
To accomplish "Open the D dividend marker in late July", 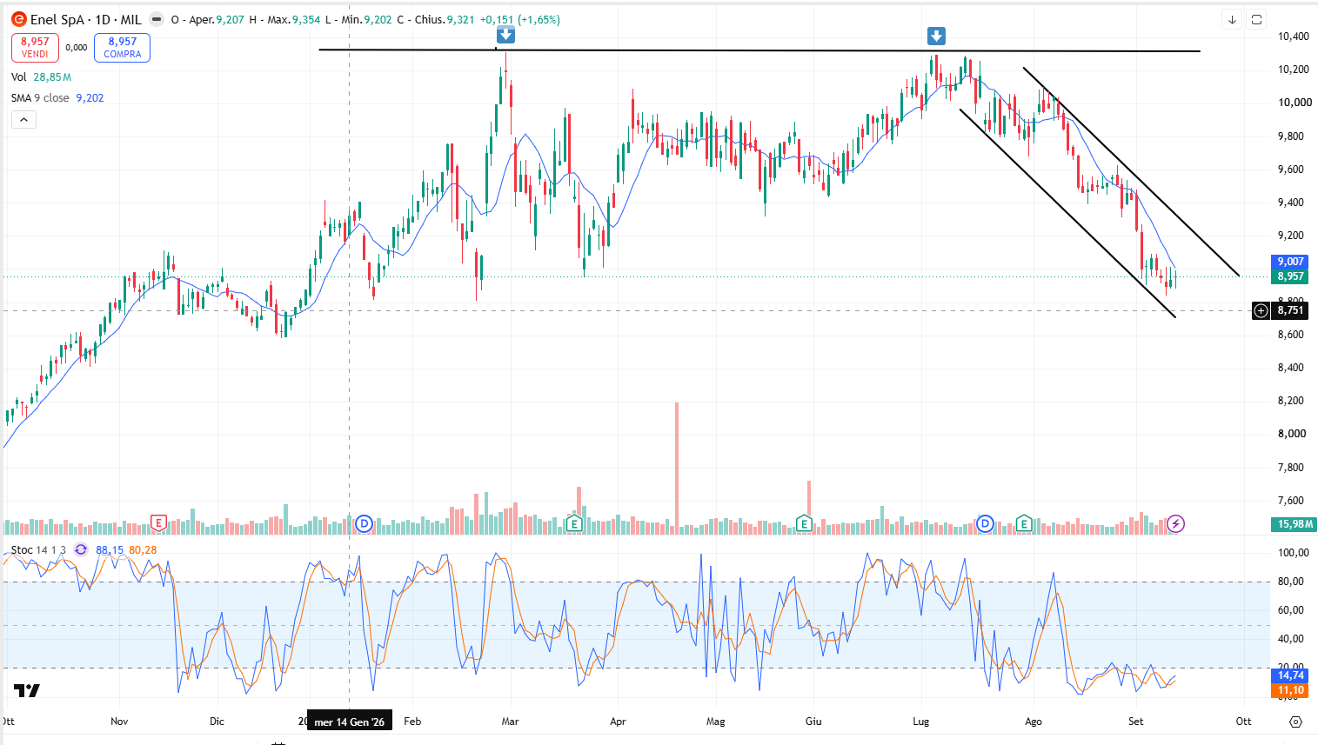I will point(985,523).
